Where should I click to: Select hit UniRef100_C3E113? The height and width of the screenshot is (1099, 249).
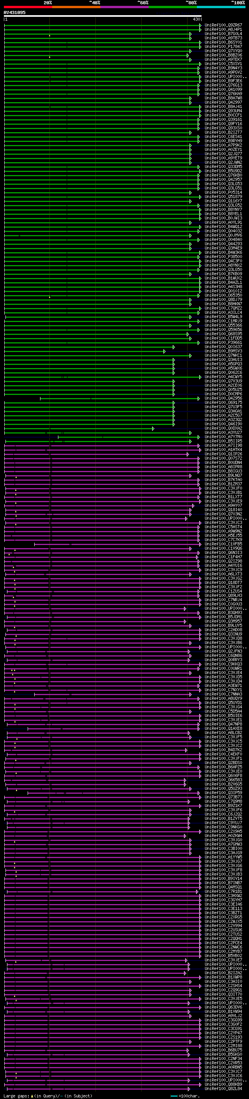[x=223, y=908]
